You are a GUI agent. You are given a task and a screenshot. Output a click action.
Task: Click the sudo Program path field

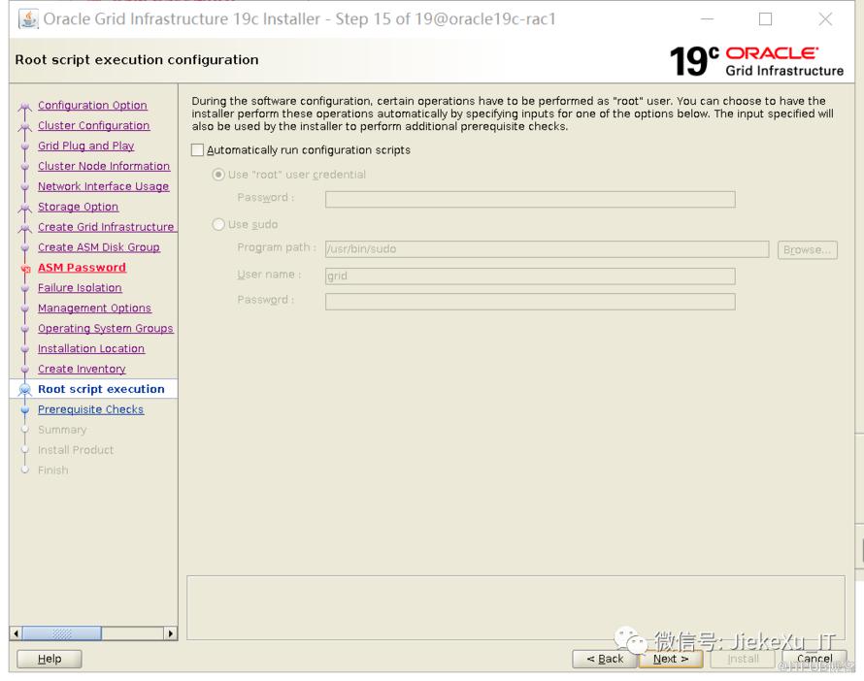(x=548, y=249)
